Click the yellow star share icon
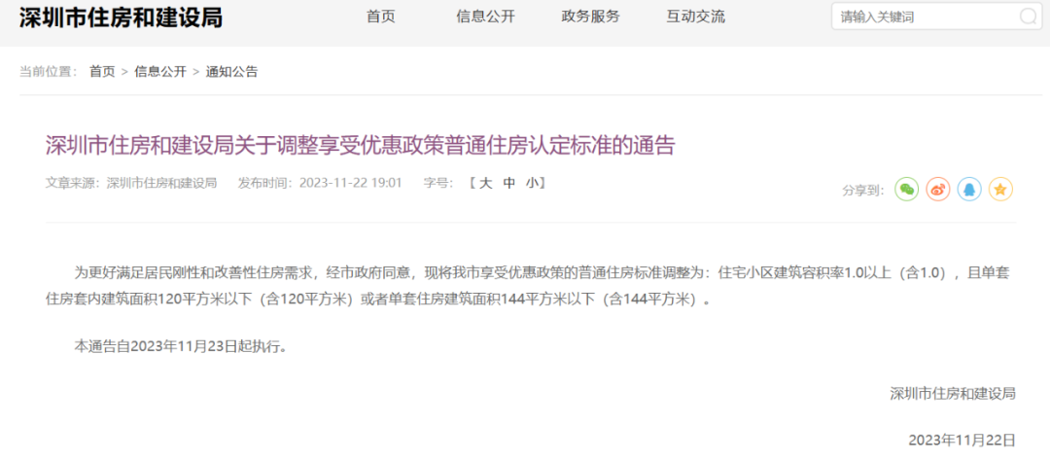The image size is (1050, 460). (1000, 190)
